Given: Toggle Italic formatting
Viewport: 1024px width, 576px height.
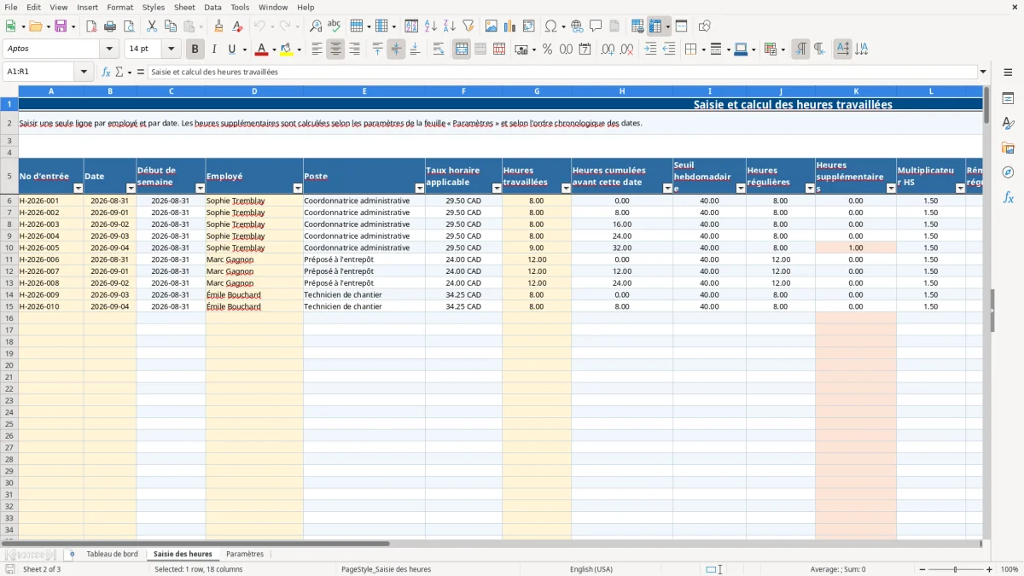Looking at the screenshot, I should coord(214,49).
